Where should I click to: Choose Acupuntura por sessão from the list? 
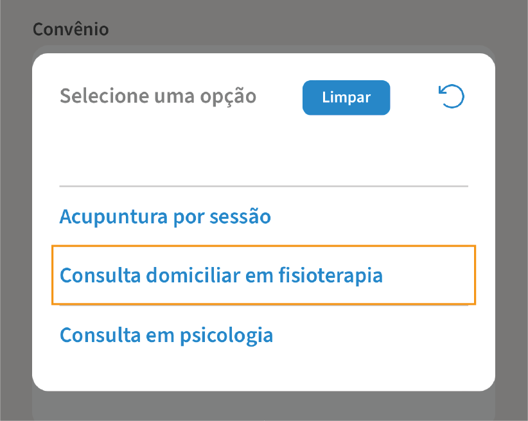(x=165, y=216)
